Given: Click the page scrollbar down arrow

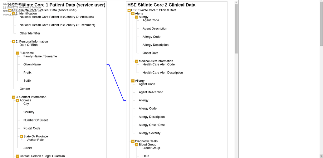Looking at the screenshot, I should (x=321, y=156).
